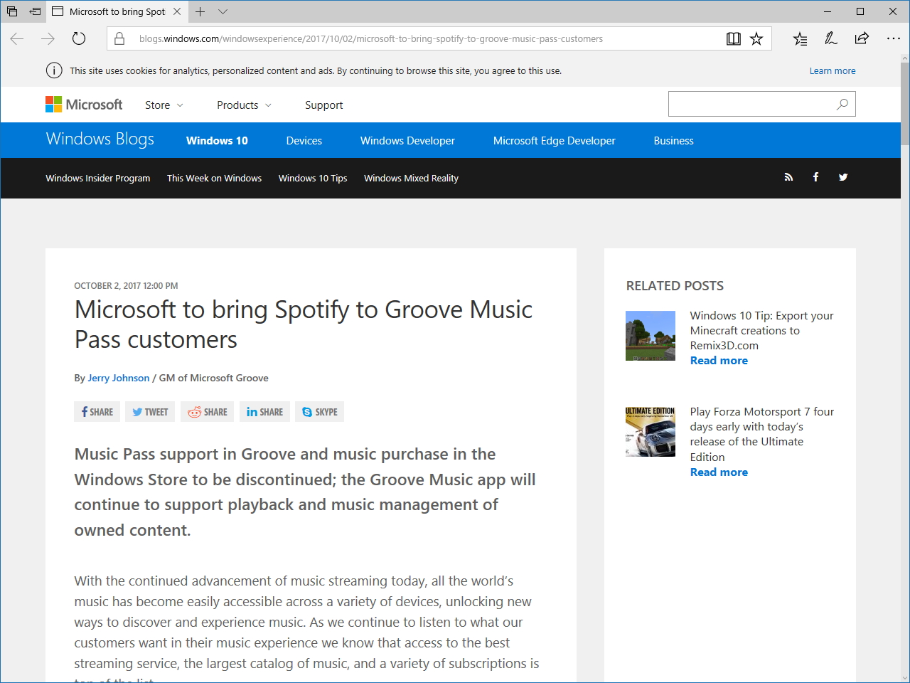This screenshot has height=683, width=910.
Task: Refresh the page
Action: pos(79,38)
